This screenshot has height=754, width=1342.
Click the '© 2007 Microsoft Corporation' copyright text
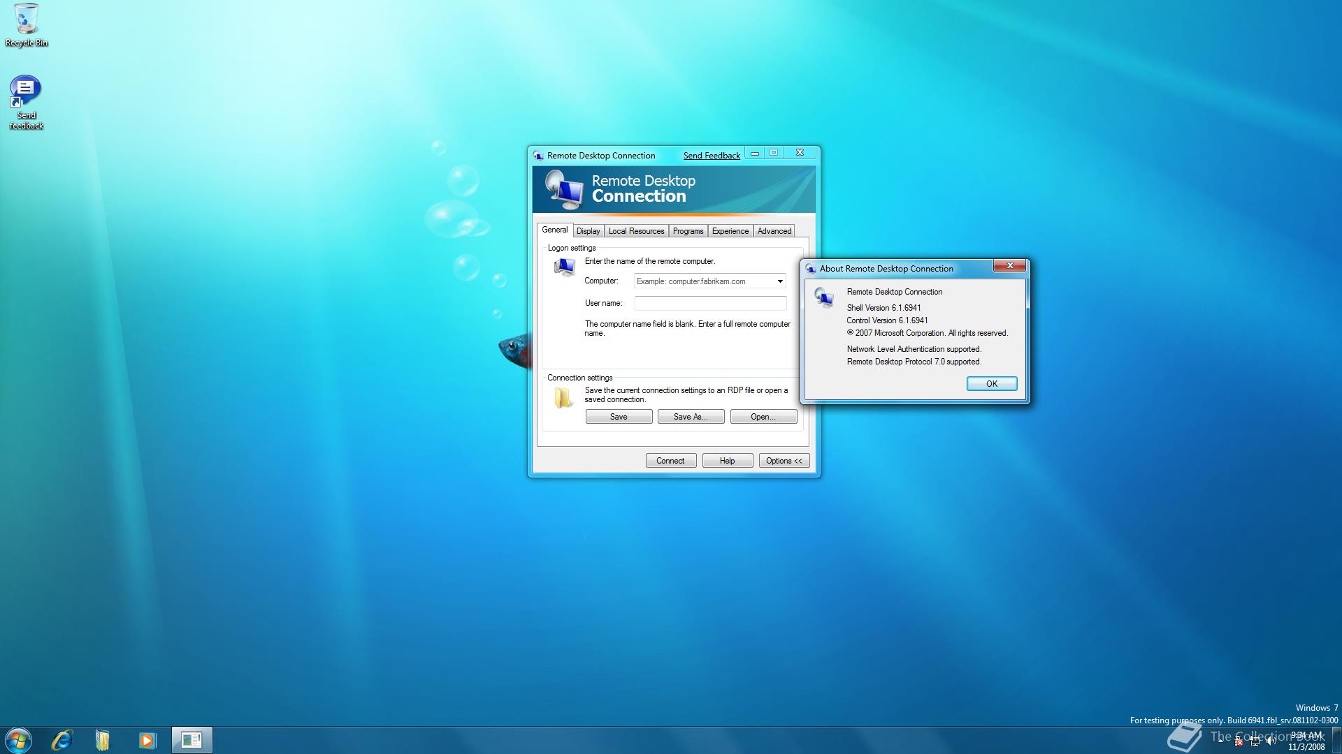[x=927, y=333]
